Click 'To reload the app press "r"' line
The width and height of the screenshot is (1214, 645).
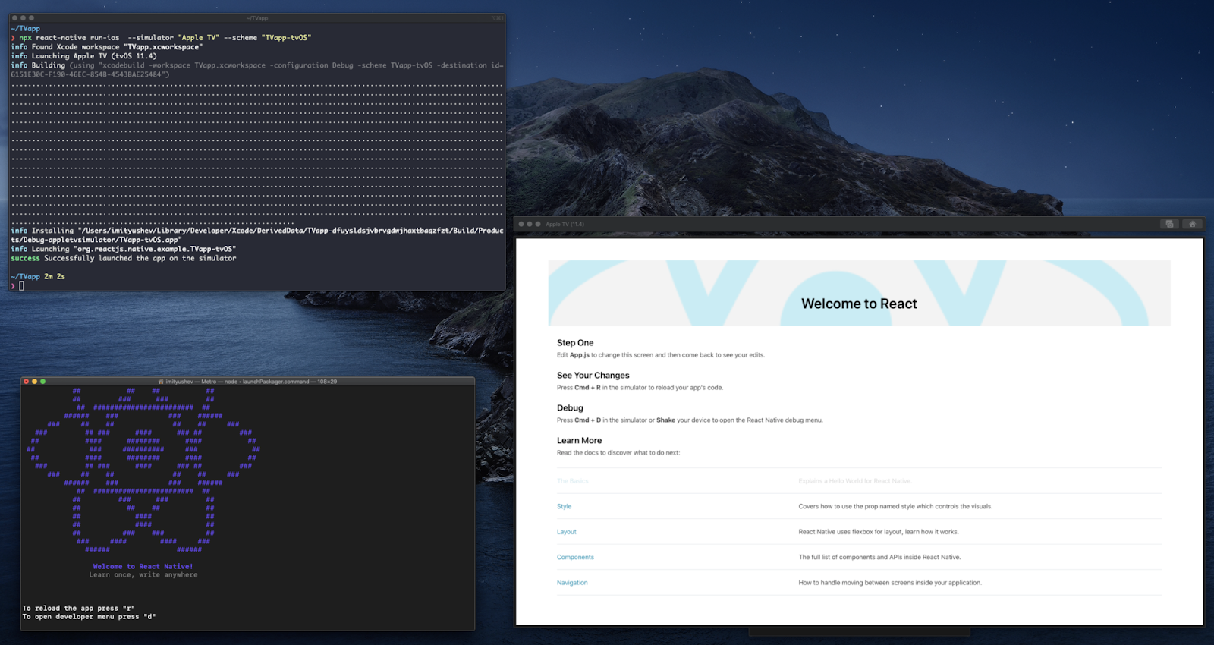point(78,608)
